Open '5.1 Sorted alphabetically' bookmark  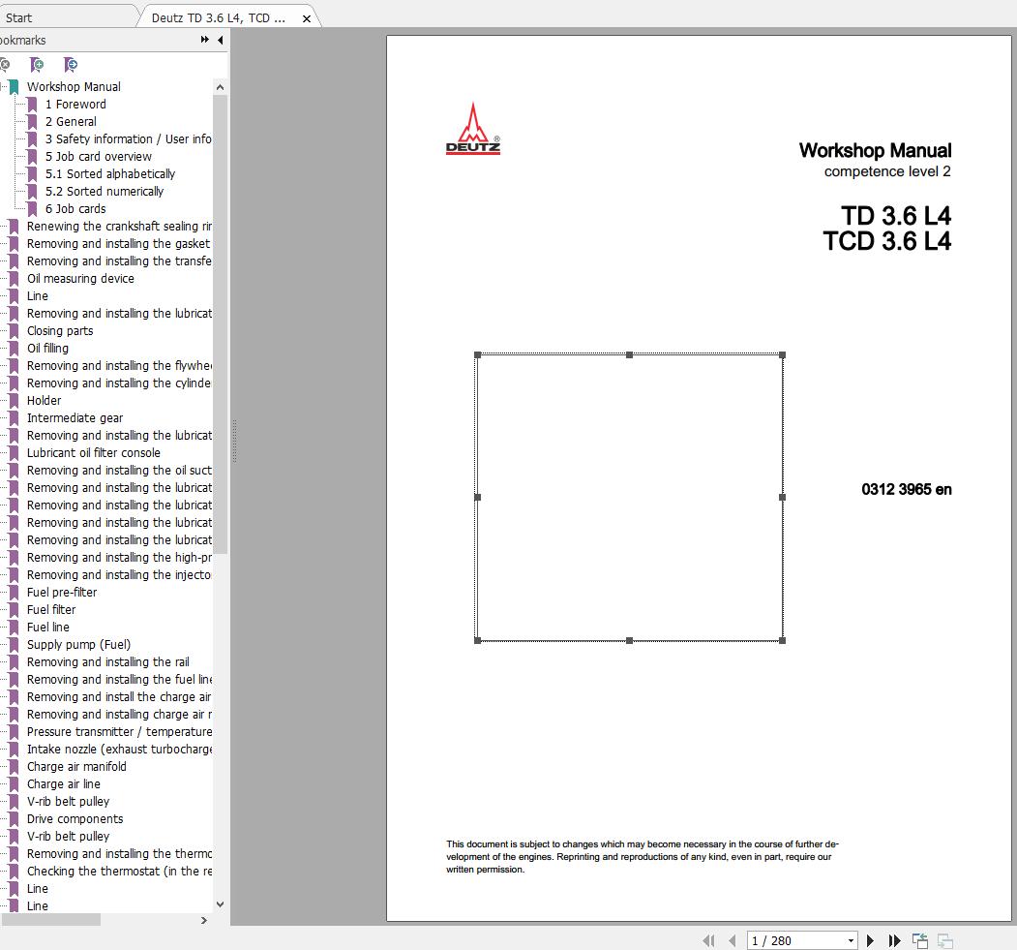pos(109,174)
